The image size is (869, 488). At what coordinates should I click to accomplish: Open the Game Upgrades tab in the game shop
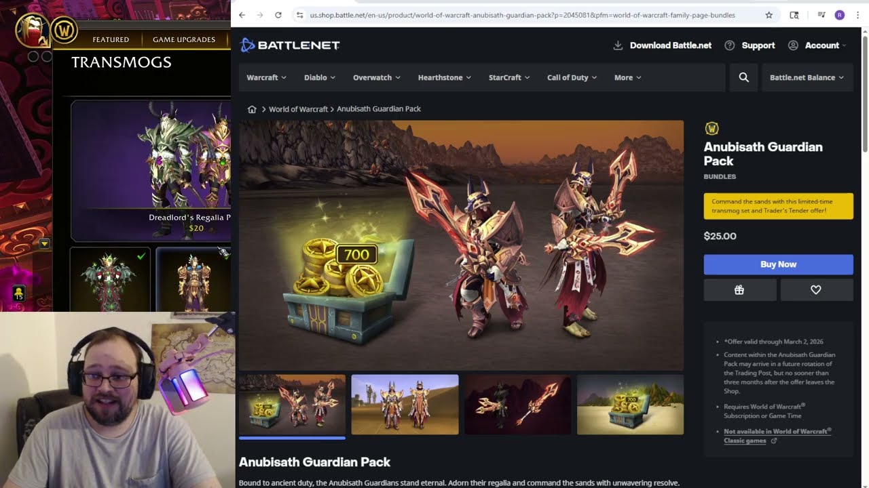coord(184,40)
